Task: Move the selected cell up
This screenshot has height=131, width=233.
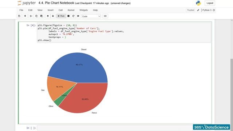Action: click(48, 16)
